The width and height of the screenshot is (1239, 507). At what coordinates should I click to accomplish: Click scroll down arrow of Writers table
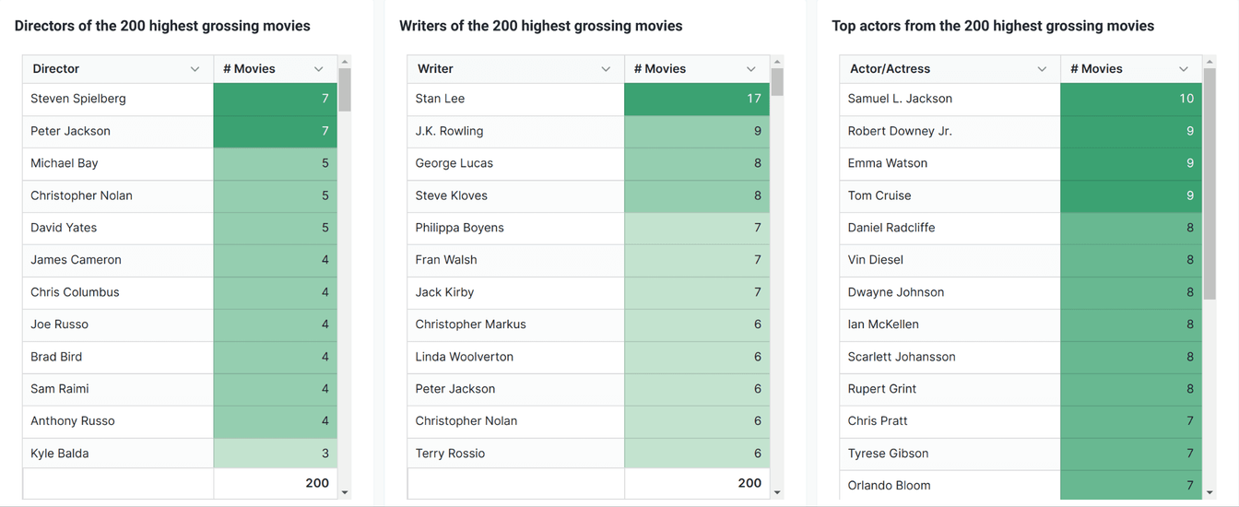(777, 492)
